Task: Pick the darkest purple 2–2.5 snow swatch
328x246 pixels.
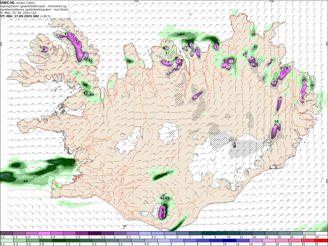Action: click(95, 233)
